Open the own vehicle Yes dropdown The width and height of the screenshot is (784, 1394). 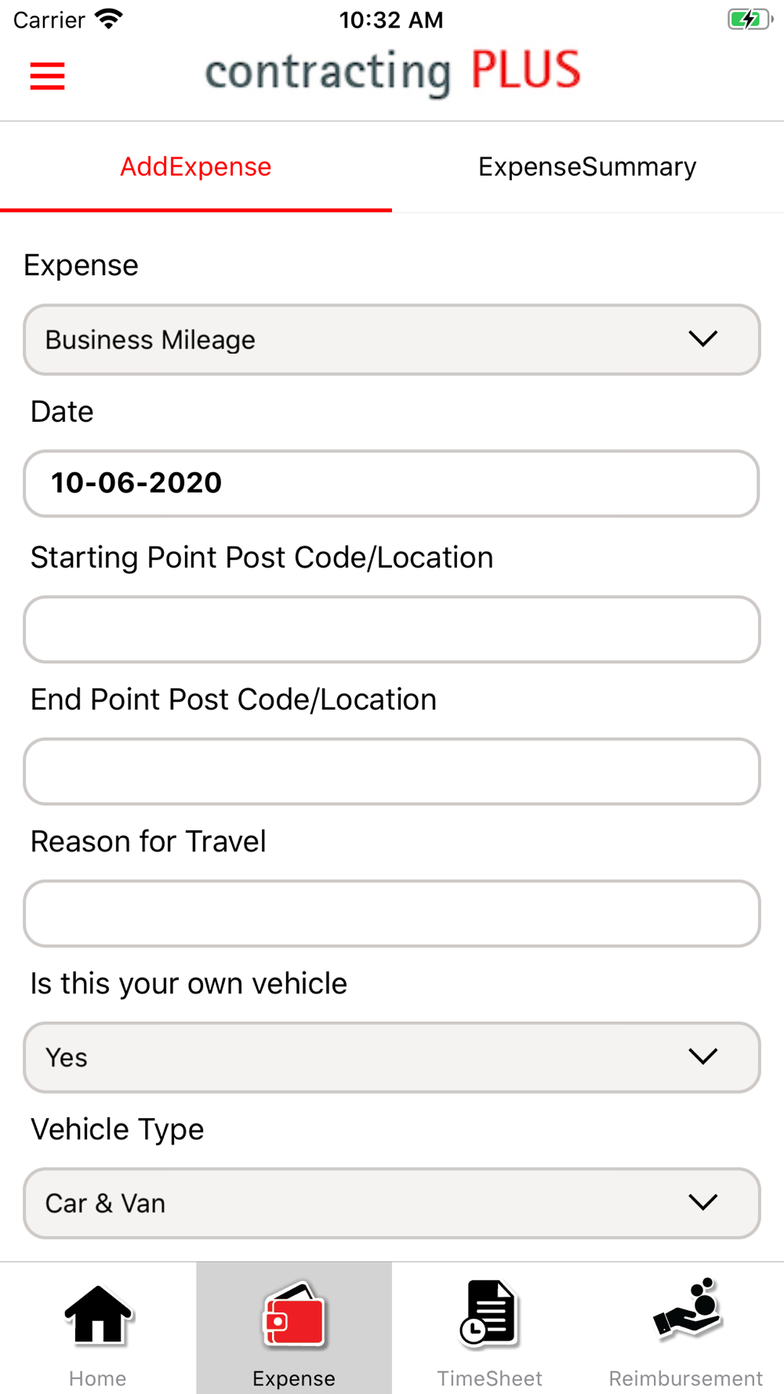[x=392, y=1057]
